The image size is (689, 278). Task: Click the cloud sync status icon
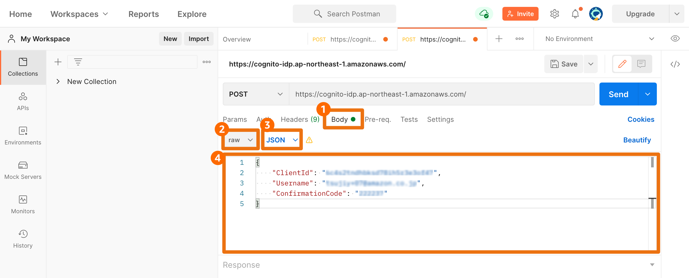(x=484, y=14)
